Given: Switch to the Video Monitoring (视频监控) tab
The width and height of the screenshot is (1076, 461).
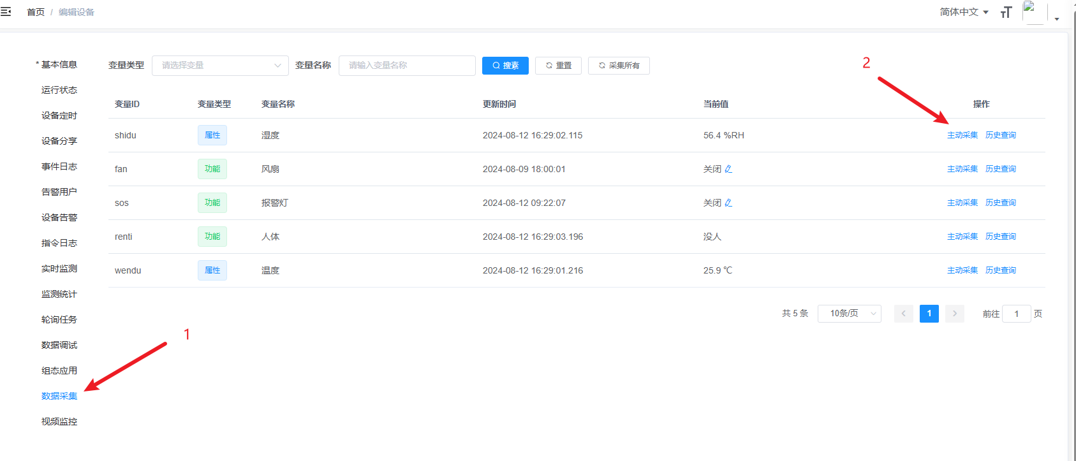Looking at the screenshot, I should tap(59, 421).
